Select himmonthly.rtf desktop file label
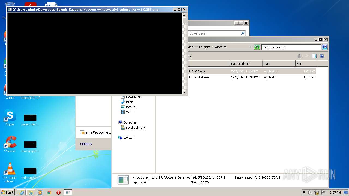The image size is (349, 196). coord(30,98)
